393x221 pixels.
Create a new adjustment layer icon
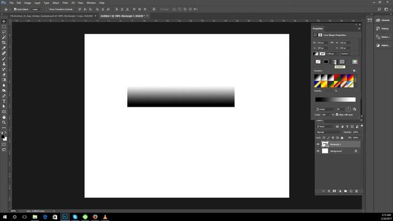340,191
